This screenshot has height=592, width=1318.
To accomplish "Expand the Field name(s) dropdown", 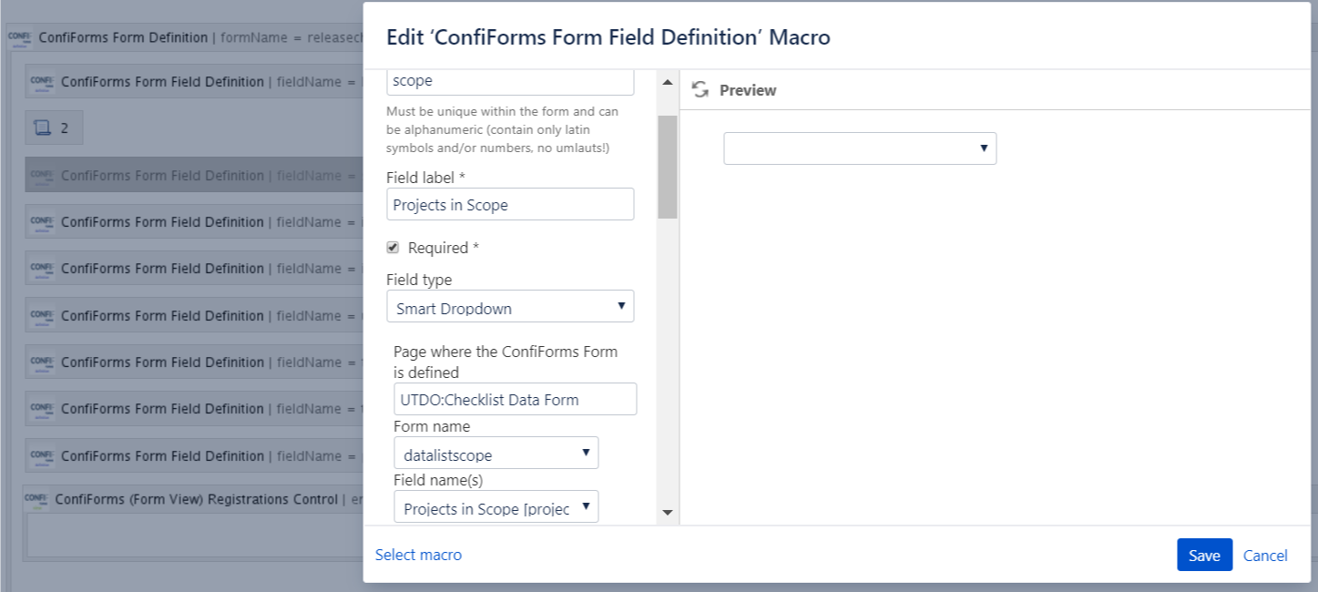I will point(496,507).
